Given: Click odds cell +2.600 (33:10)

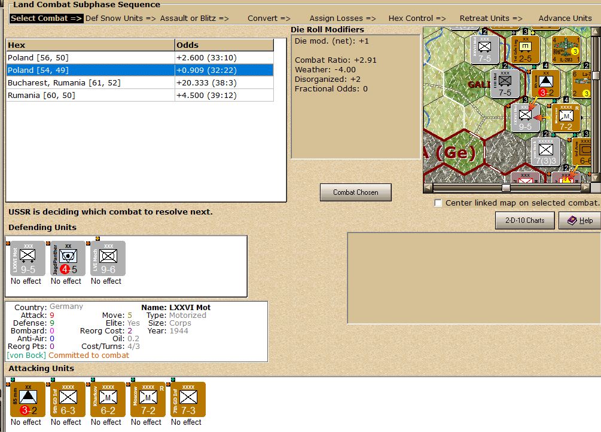Looking at the screenshot, I should 224,57.
